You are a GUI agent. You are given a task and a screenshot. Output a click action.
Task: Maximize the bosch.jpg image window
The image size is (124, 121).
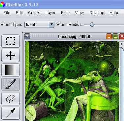click(115, 36)
